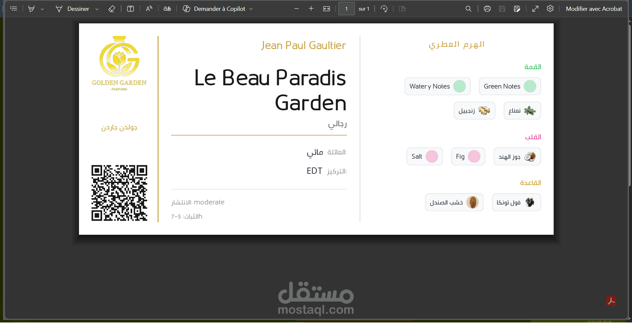Image resolution: width=632 pixels, height=323 pixels.
Task: Click the 'فول تونكا' tonka bean chip
Action: [x=516, y=202]
